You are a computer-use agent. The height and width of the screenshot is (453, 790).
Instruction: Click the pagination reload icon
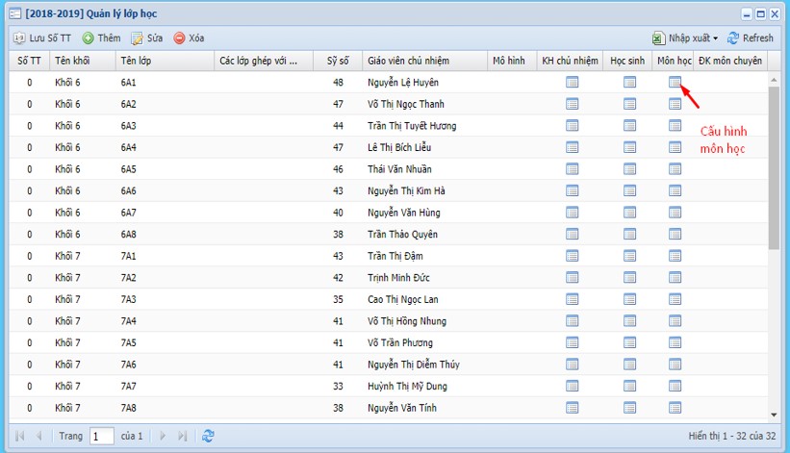208,436
